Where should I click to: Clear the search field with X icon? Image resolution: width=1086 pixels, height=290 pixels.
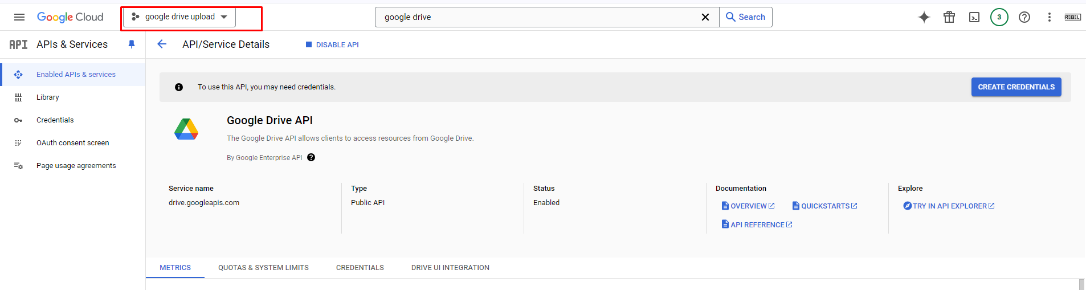705,17
